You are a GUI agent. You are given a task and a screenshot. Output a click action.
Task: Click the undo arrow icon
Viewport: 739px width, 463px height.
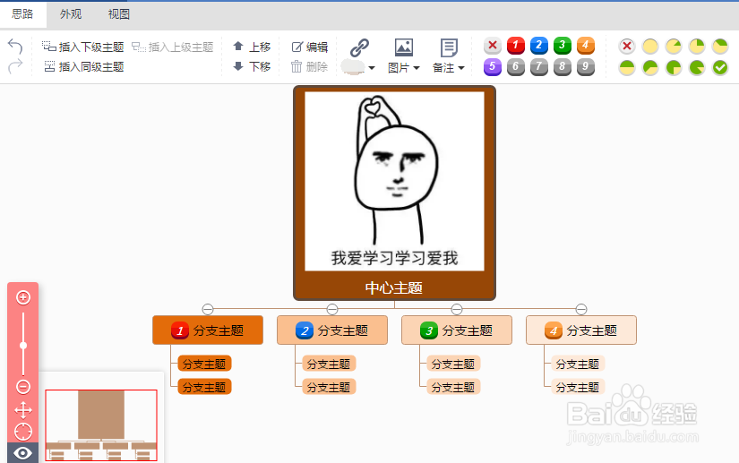click(15, 47)
